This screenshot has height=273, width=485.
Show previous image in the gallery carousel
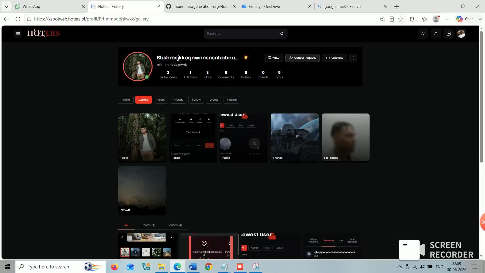122,237
